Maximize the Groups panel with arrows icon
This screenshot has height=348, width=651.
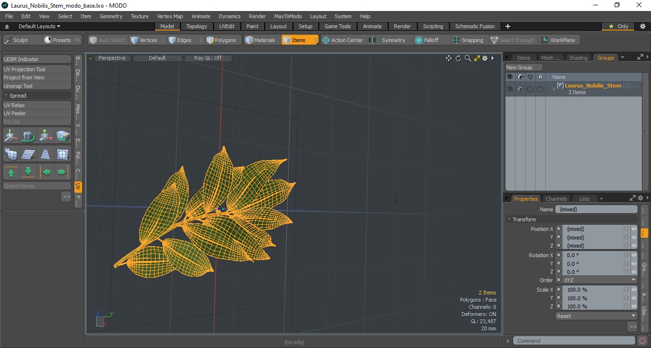pos(640,57)
